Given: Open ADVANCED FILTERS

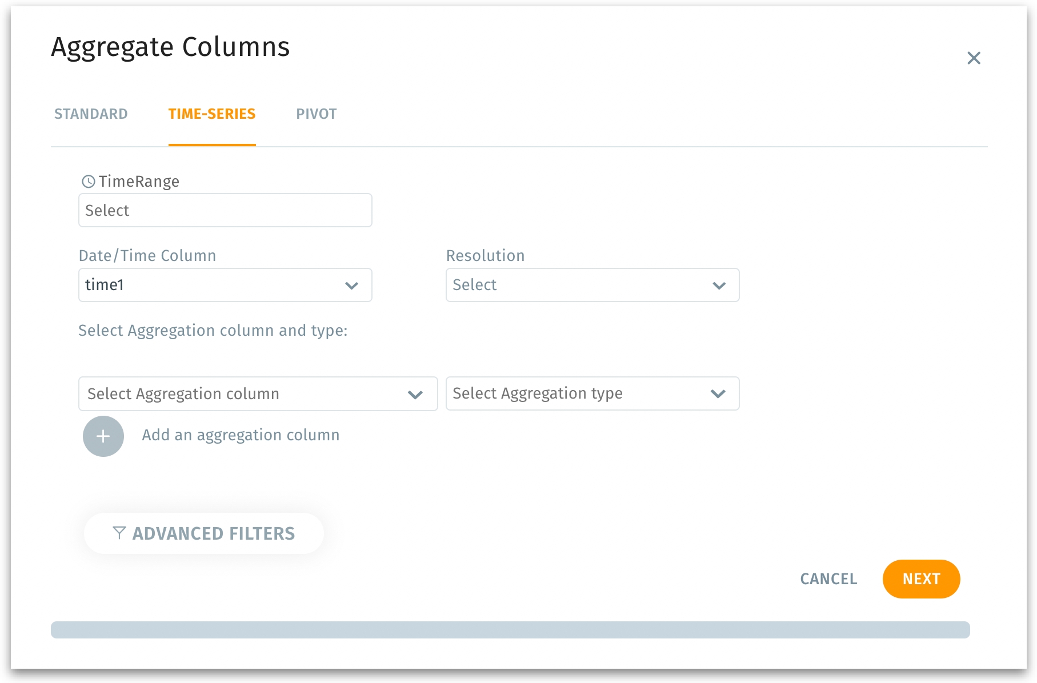Looking at the screenshot, I should pyautogui.click(x=213, y=533).
